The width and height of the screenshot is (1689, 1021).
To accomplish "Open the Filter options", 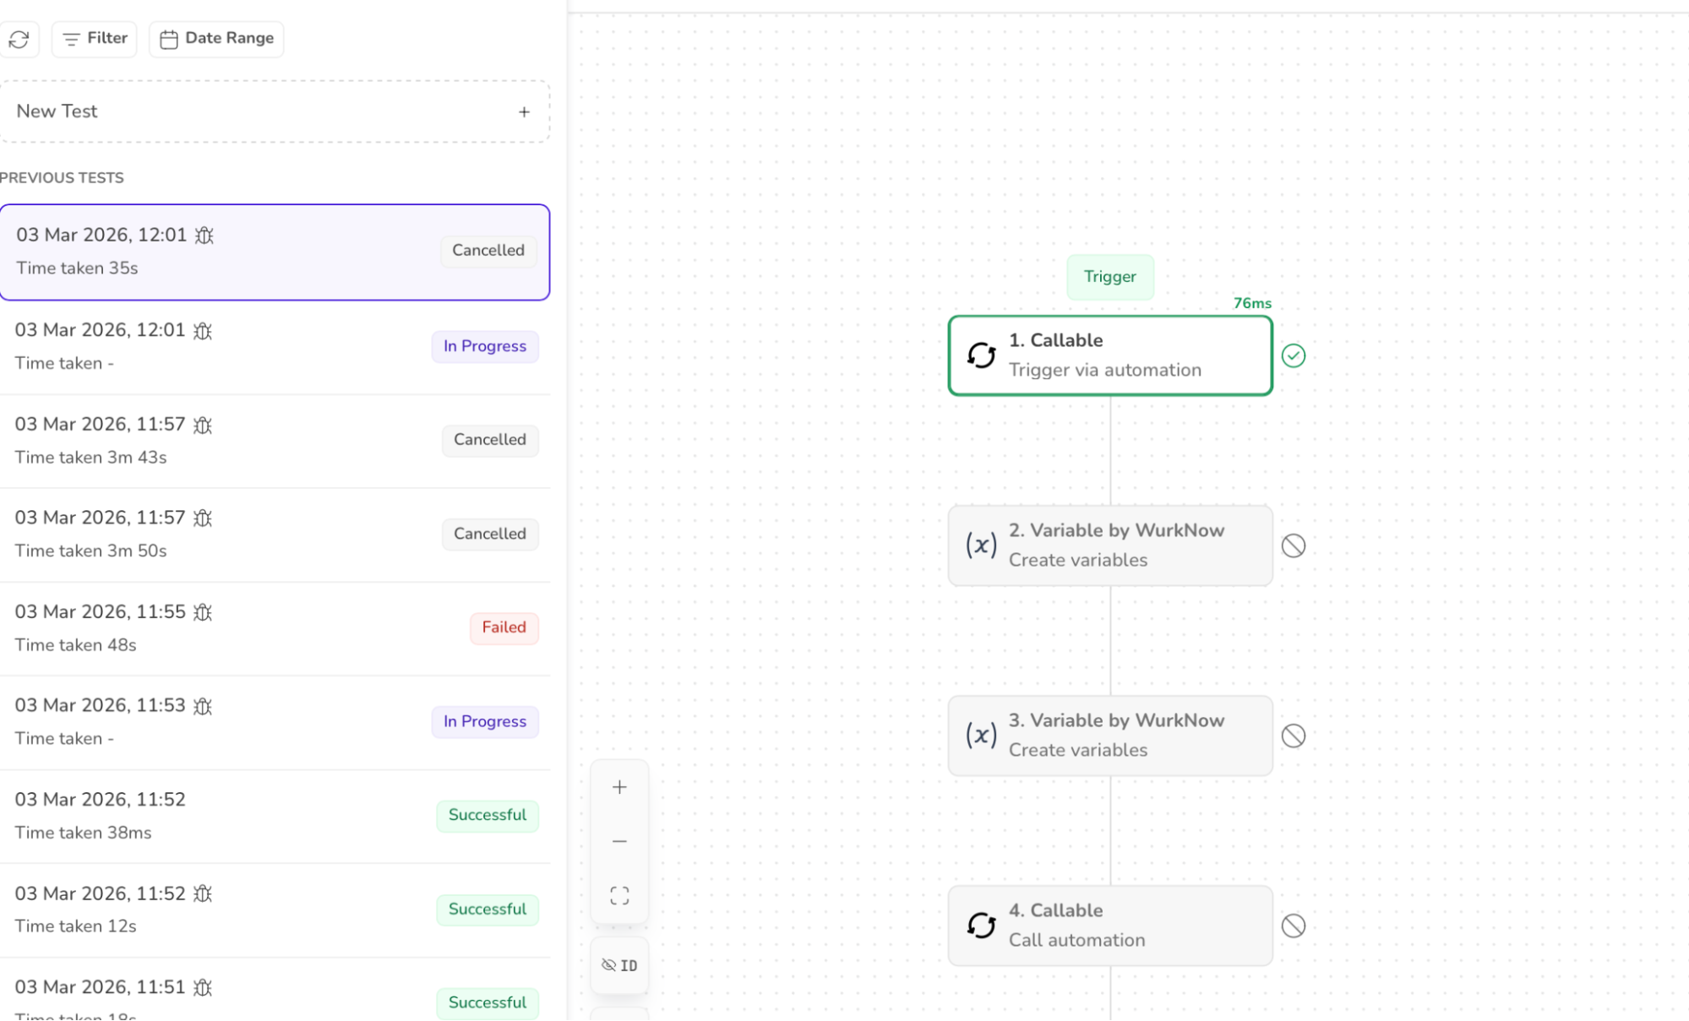I will tap(95, 39).
